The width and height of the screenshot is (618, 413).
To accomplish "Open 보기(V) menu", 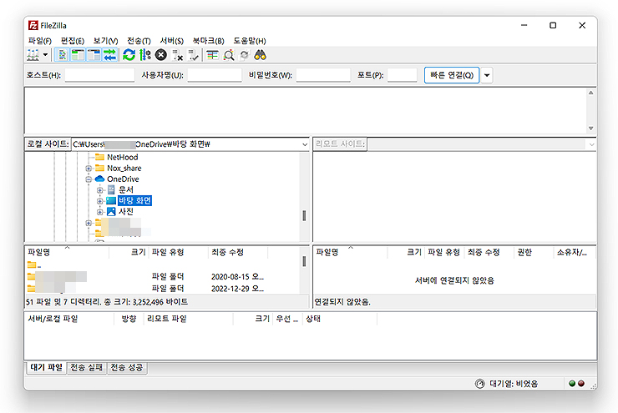I will click(105, 41).
